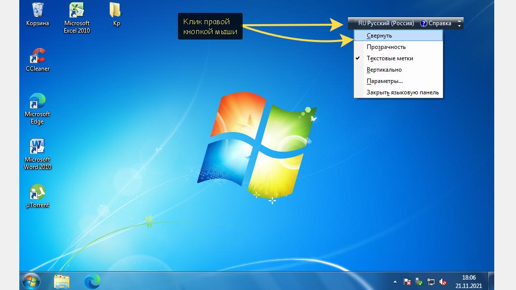Launch Microsoft Edge from the taskbar
This screenshot has width=516, height=290.
click(x=92, y=282)
